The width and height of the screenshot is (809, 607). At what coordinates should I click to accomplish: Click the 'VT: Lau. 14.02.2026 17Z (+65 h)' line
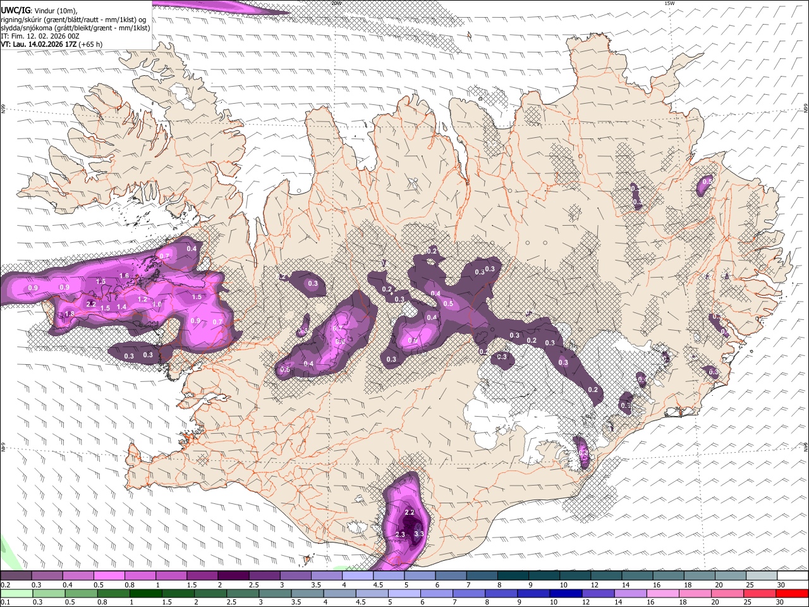[51, 44]
